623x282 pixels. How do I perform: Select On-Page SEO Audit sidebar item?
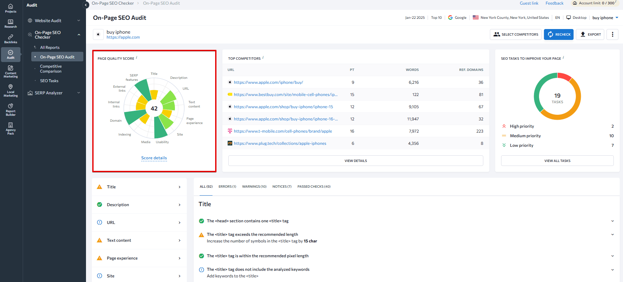pos(57,57)
